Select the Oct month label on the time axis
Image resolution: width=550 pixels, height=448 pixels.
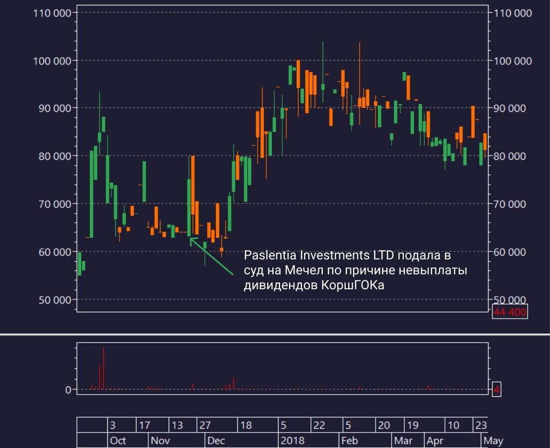(118, 441)
